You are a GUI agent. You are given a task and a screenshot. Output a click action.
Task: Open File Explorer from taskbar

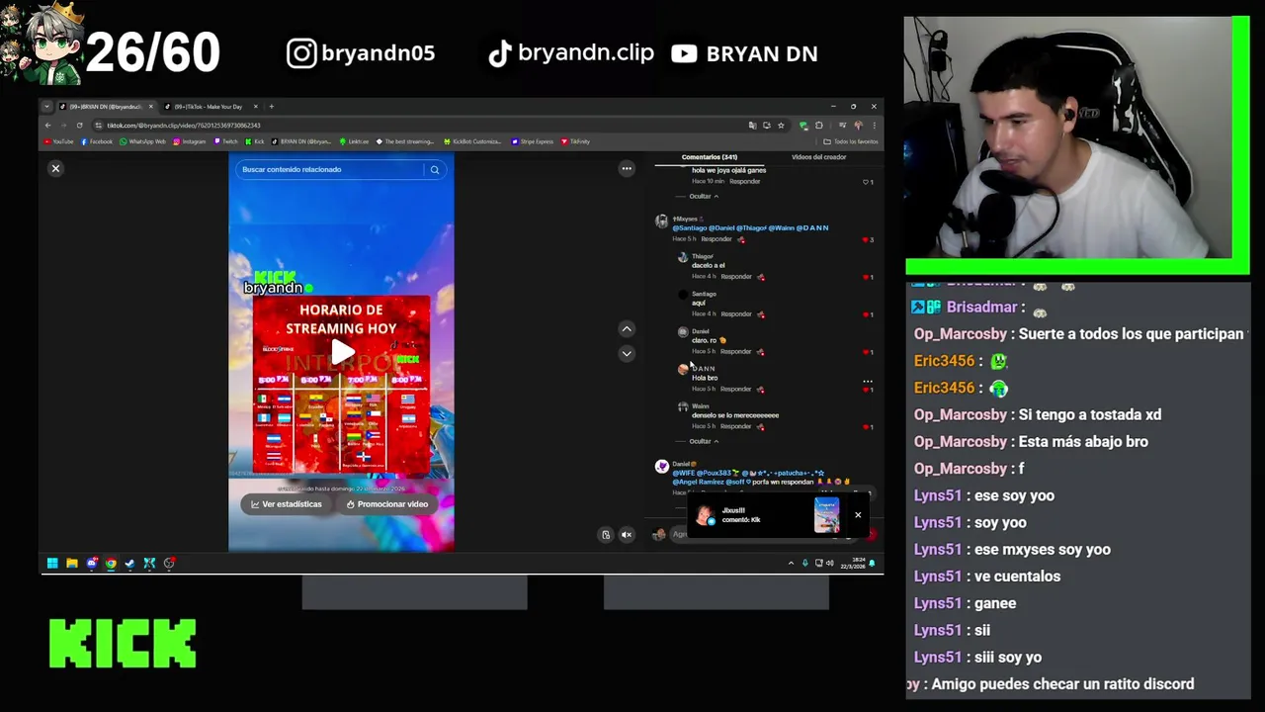pos(72,564)
